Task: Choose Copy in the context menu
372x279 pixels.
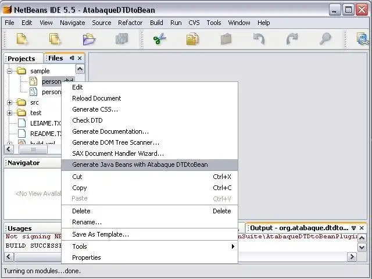Action: 149,188
